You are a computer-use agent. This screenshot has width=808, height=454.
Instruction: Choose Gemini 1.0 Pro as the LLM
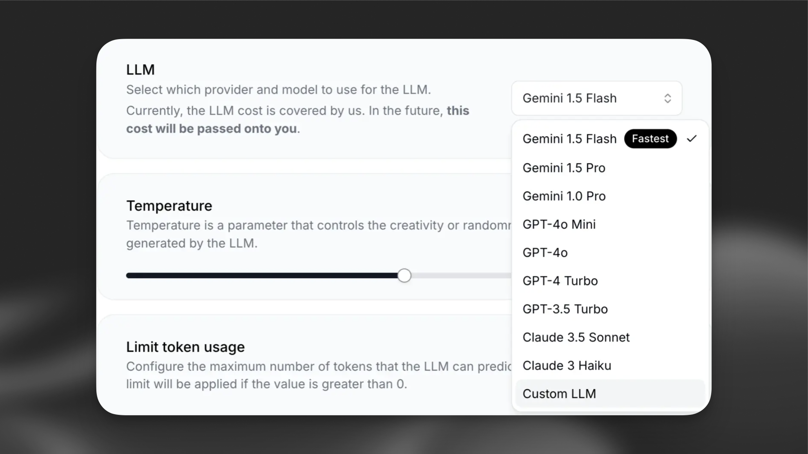(x=563, y=196)
